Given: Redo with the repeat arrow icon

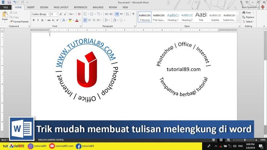Looking at the screenshot, I should coord(22,2).
